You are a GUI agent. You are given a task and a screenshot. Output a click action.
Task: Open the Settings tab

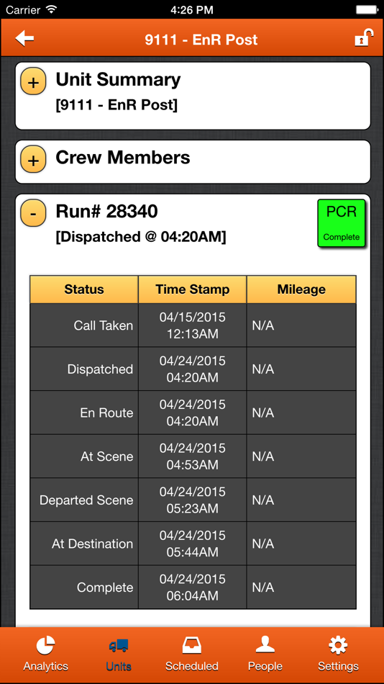click(338, 654)
